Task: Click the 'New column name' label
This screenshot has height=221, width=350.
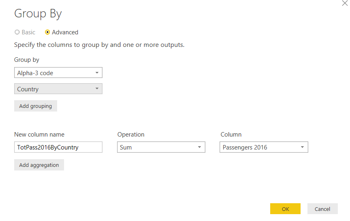Action: point(39,135)
